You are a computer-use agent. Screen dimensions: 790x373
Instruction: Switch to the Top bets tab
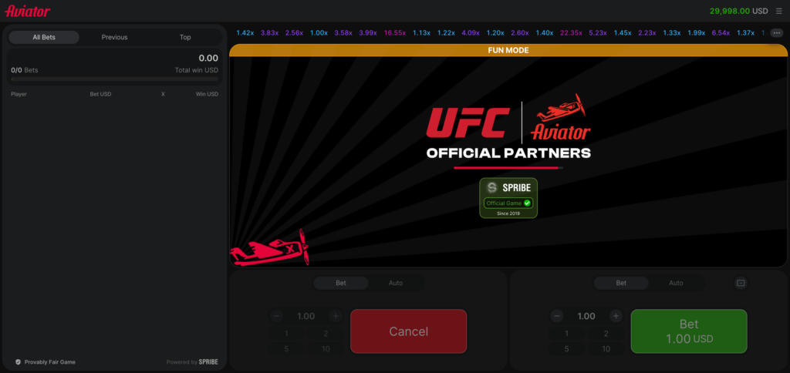(185, 37)
